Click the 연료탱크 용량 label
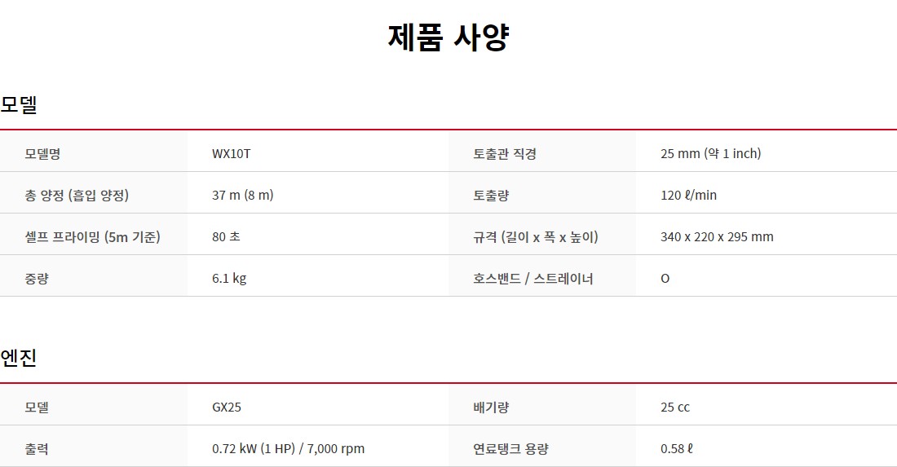Screen dimensions: 897x467 pos(510,448)
